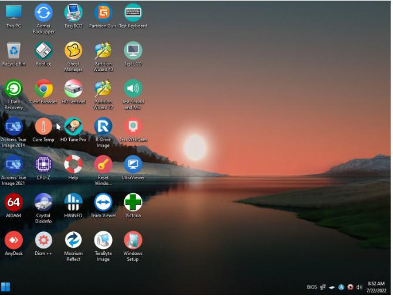Open the AnyDesk desktop shortcut
Viewport: 393px width, 296px height.
[x=13, y=240]
